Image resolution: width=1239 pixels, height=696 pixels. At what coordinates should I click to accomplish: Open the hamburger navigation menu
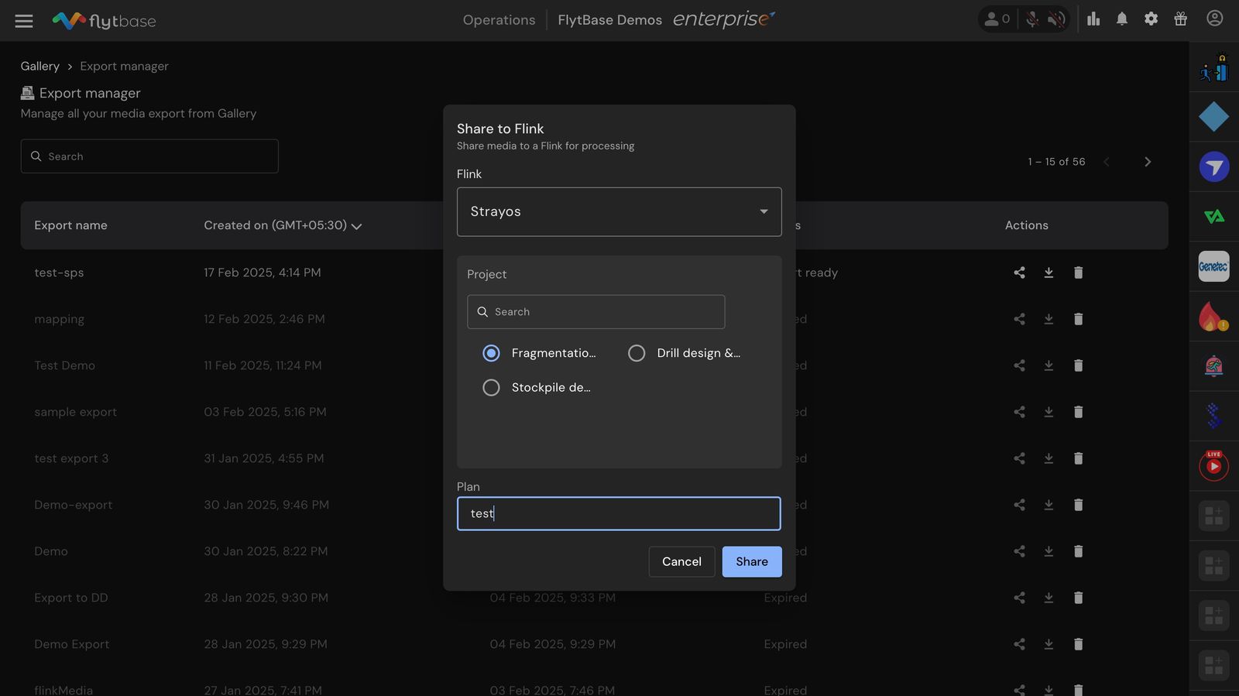coord(24,21)
